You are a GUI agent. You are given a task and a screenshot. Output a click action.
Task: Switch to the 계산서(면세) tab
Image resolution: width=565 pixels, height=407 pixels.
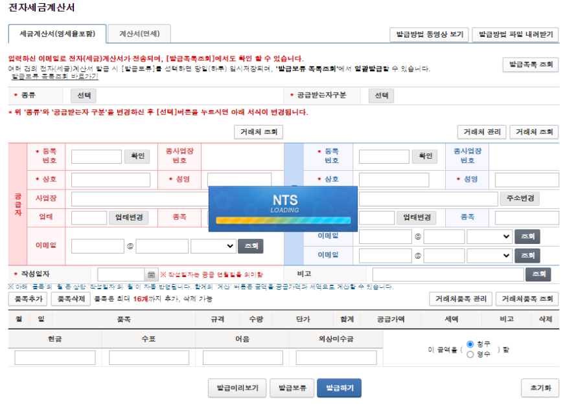pyautogui.click(x=140, y=33)
